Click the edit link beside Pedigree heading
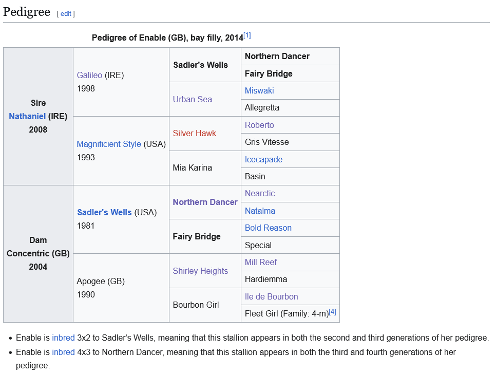 point(66,13)
